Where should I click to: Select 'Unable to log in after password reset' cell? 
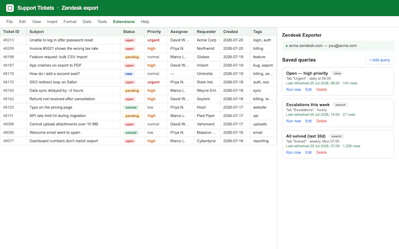pos(73,40)
